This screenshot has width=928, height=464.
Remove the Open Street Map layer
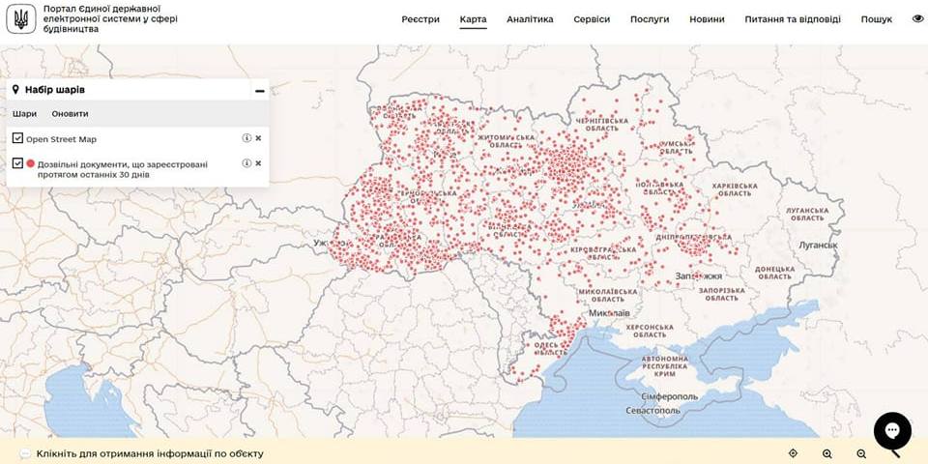click(258, 138)
